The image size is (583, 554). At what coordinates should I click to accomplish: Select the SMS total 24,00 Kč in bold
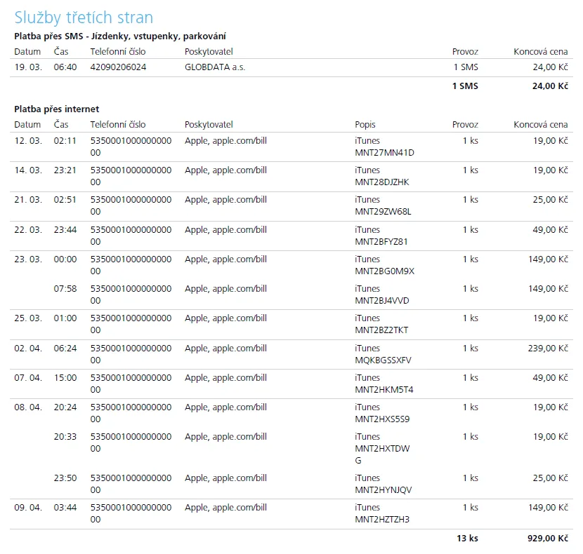tap(550, 86)
